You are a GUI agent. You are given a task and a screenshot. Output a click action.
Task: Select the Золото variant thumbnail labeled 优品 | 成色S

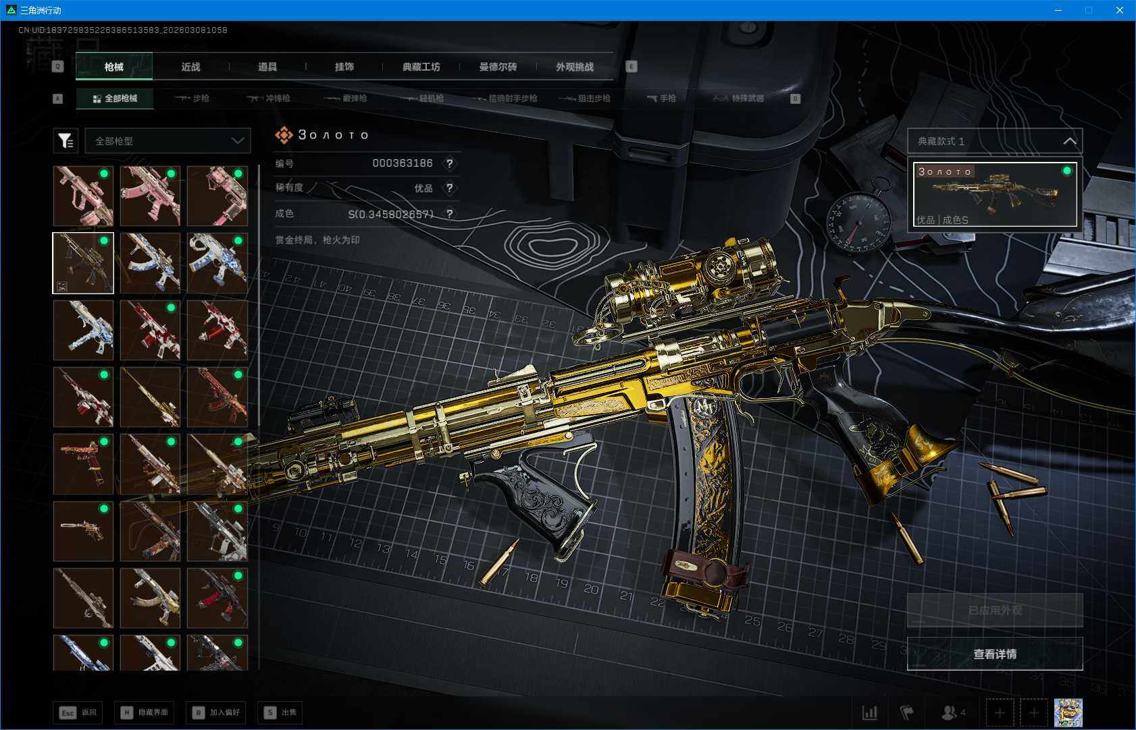[995, 194]
